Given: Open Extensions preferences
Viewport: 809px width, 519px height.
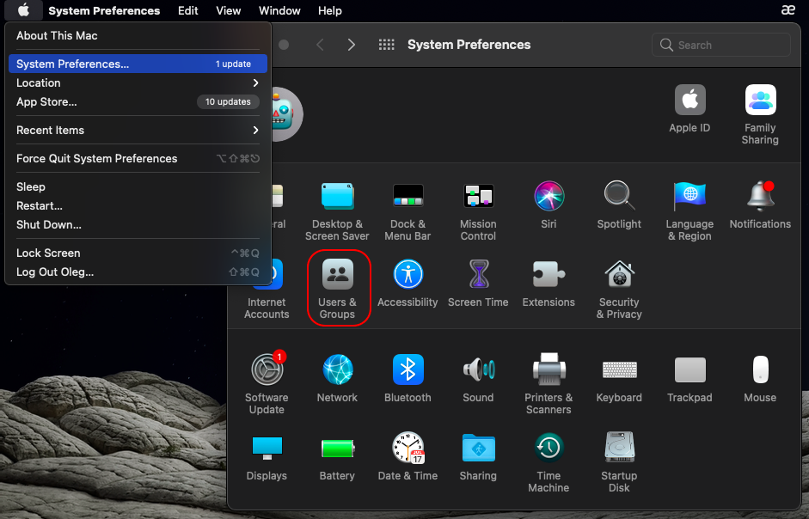Looking at the screenshot, I should coord(549,284).
